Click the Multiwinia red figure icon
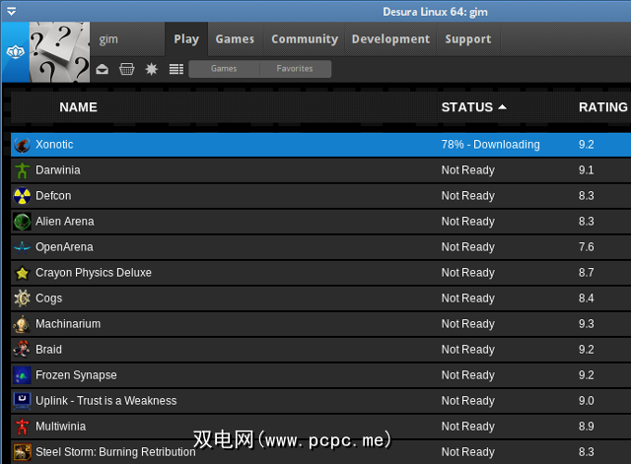Viewport: 631px width, 464px height. 22,427
